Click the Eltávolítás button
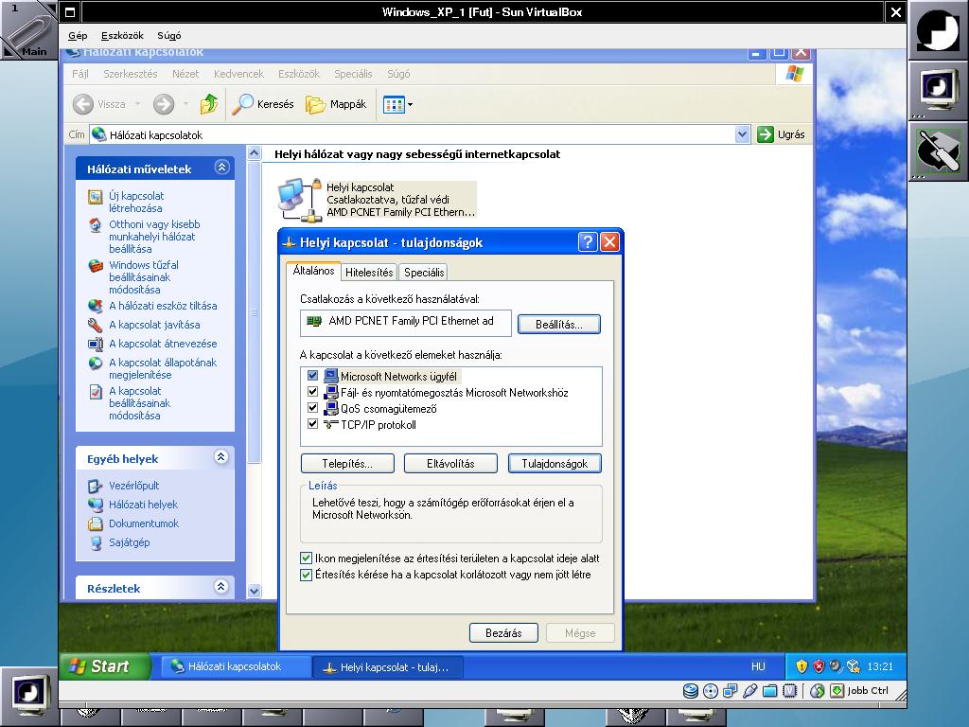The image size is (969, 727). pos(450,463)
